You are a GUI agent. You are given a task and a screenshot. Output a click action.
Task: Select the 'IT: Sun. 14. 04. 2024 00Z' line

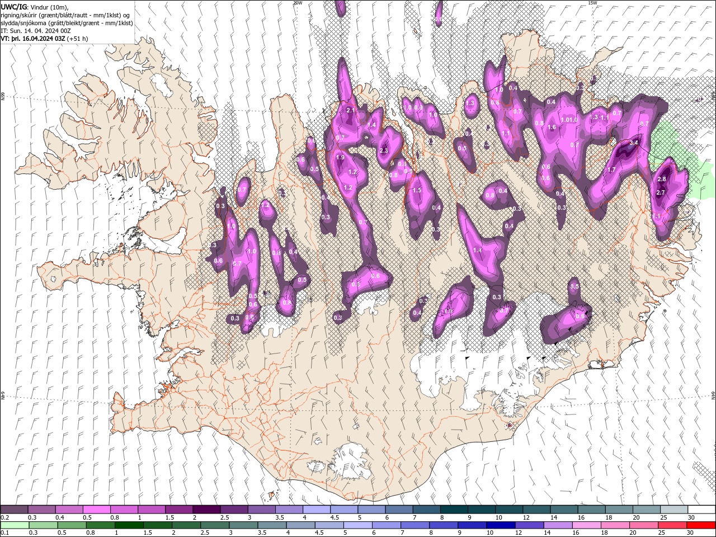(36, 31)
